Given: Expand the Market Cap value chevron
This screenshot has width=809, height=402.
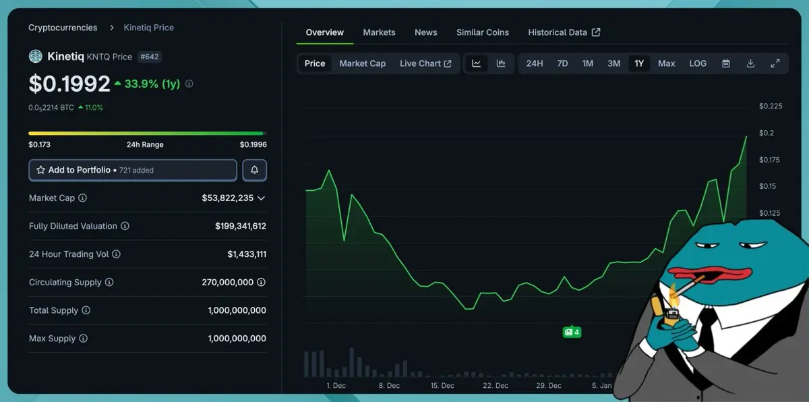Looking at the screenshot, I should pyautogui.click(x=262, y=198).
